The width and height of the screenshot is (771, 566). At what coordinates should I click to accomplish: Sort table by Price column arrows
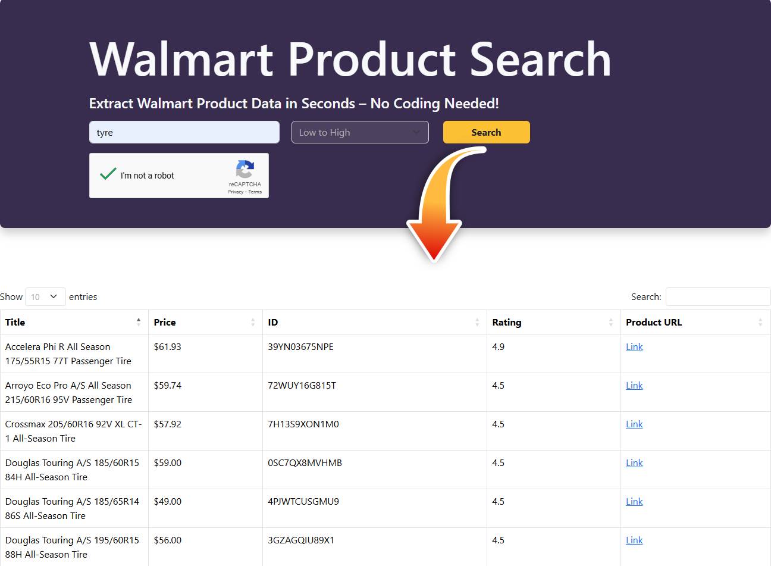point(253,322)
